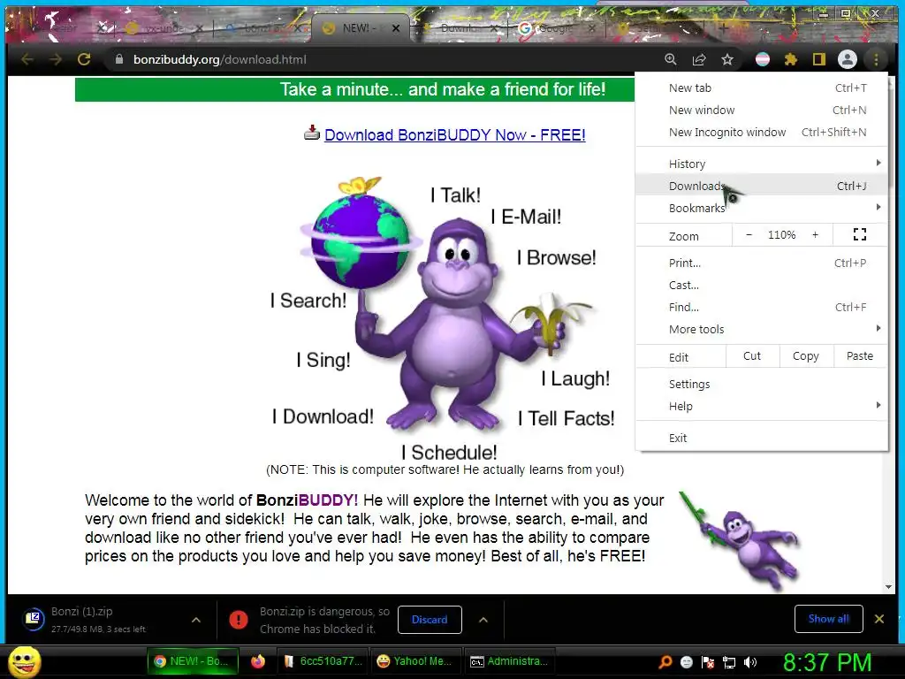This screenshot has height=679, width=905.
Task: Open Settings from the Chrome menu
Action: (x=761, y=384)
